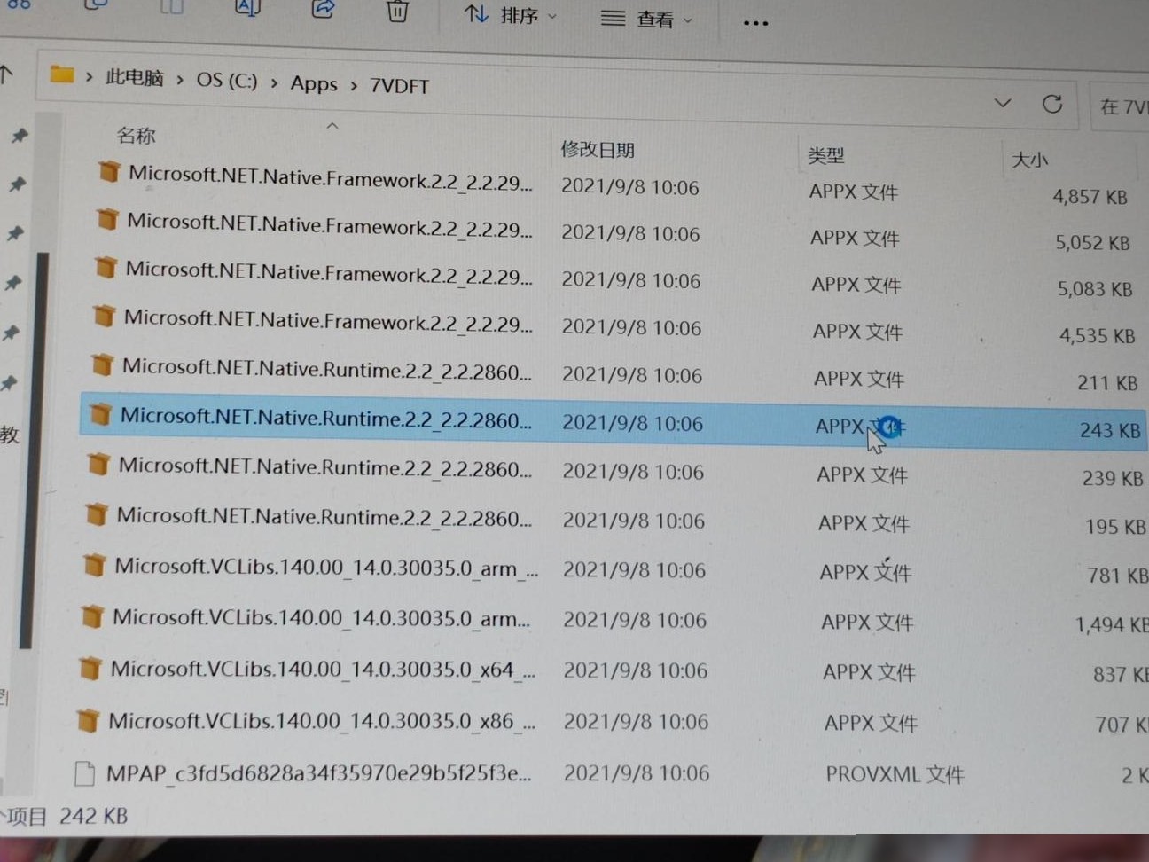Expand the address bar history dropdown chevron

1003,103
